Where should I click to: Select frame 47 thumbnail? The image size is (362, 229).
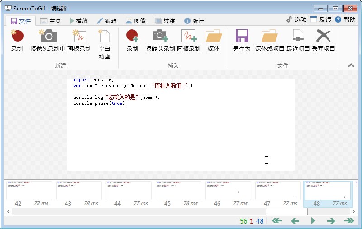pos(278,194)
